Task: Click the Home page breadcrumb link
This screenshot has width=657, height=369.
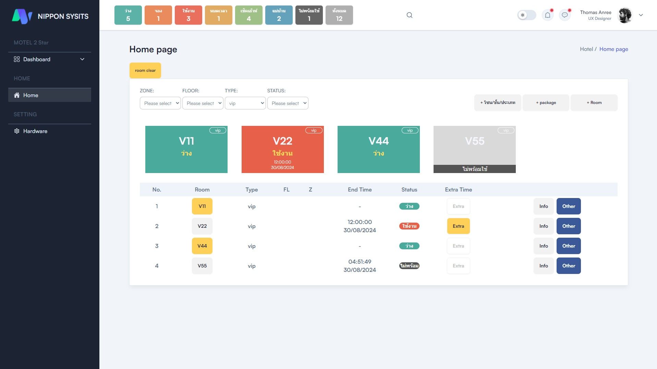Action: [x=613, y=49]
